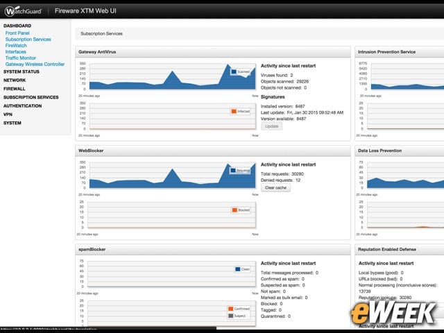Open the Front Panel link
The height and width of the screenshot is (333, 444).
tap(17, 33)
